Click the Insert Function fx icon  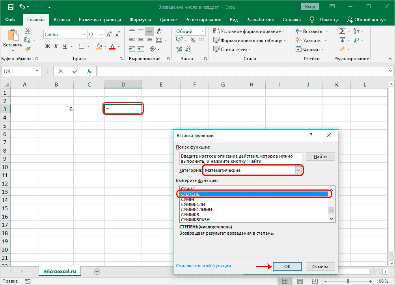point(89,71)
